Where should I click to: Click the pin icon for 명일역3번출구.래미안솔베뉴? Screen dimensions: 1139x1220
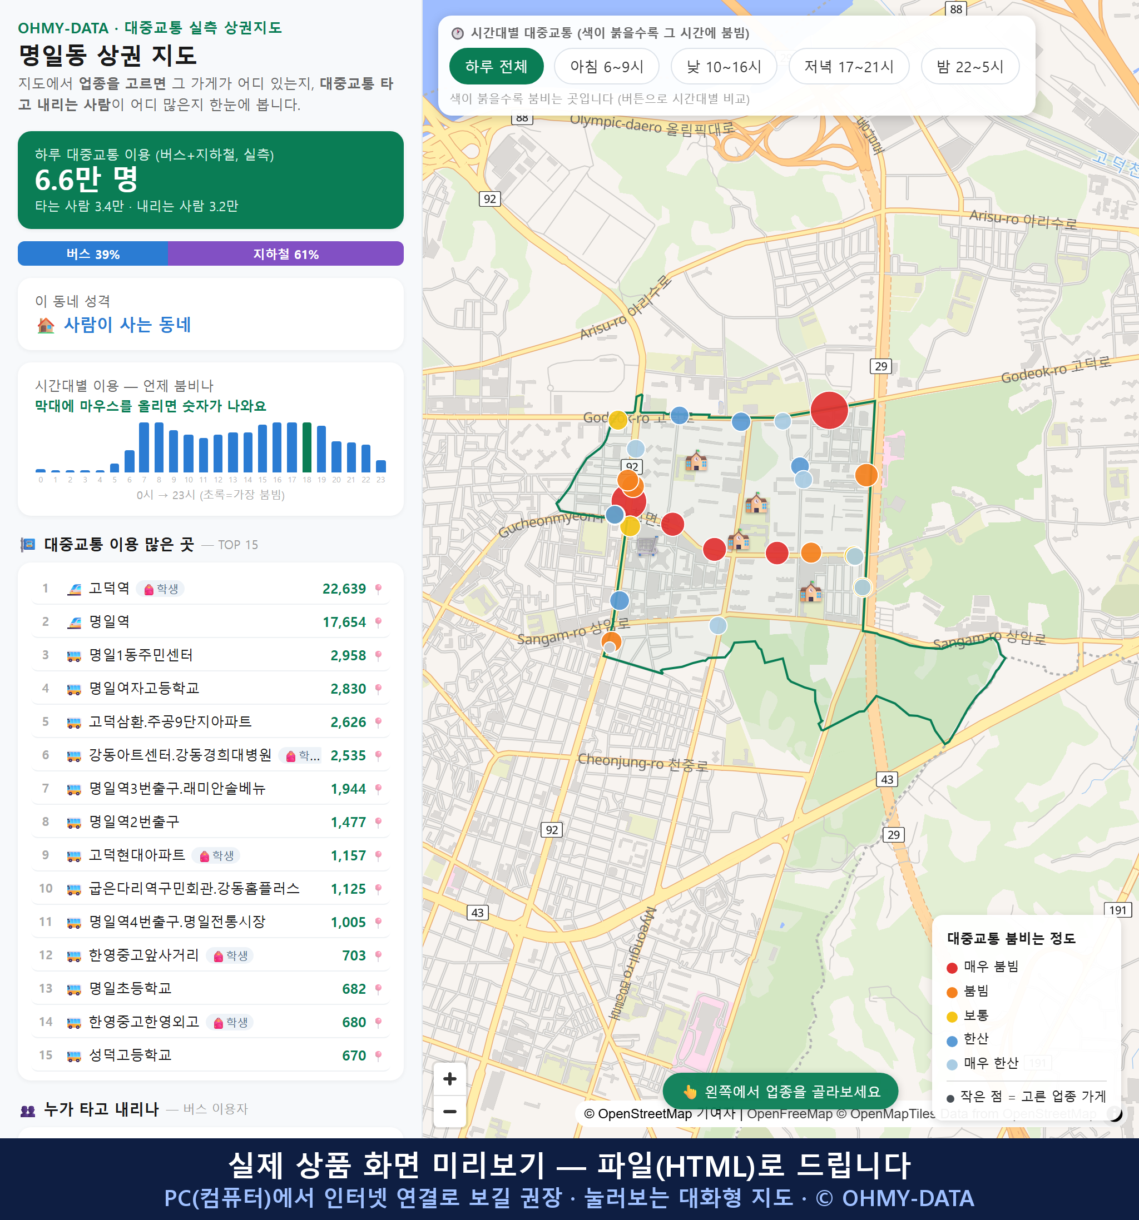pos(378,789)
